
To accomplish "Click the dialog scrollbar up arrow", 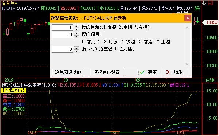I will point(187,28).
